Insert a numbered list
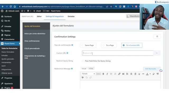This screenshot has width=169, height=95. [115, 74]
